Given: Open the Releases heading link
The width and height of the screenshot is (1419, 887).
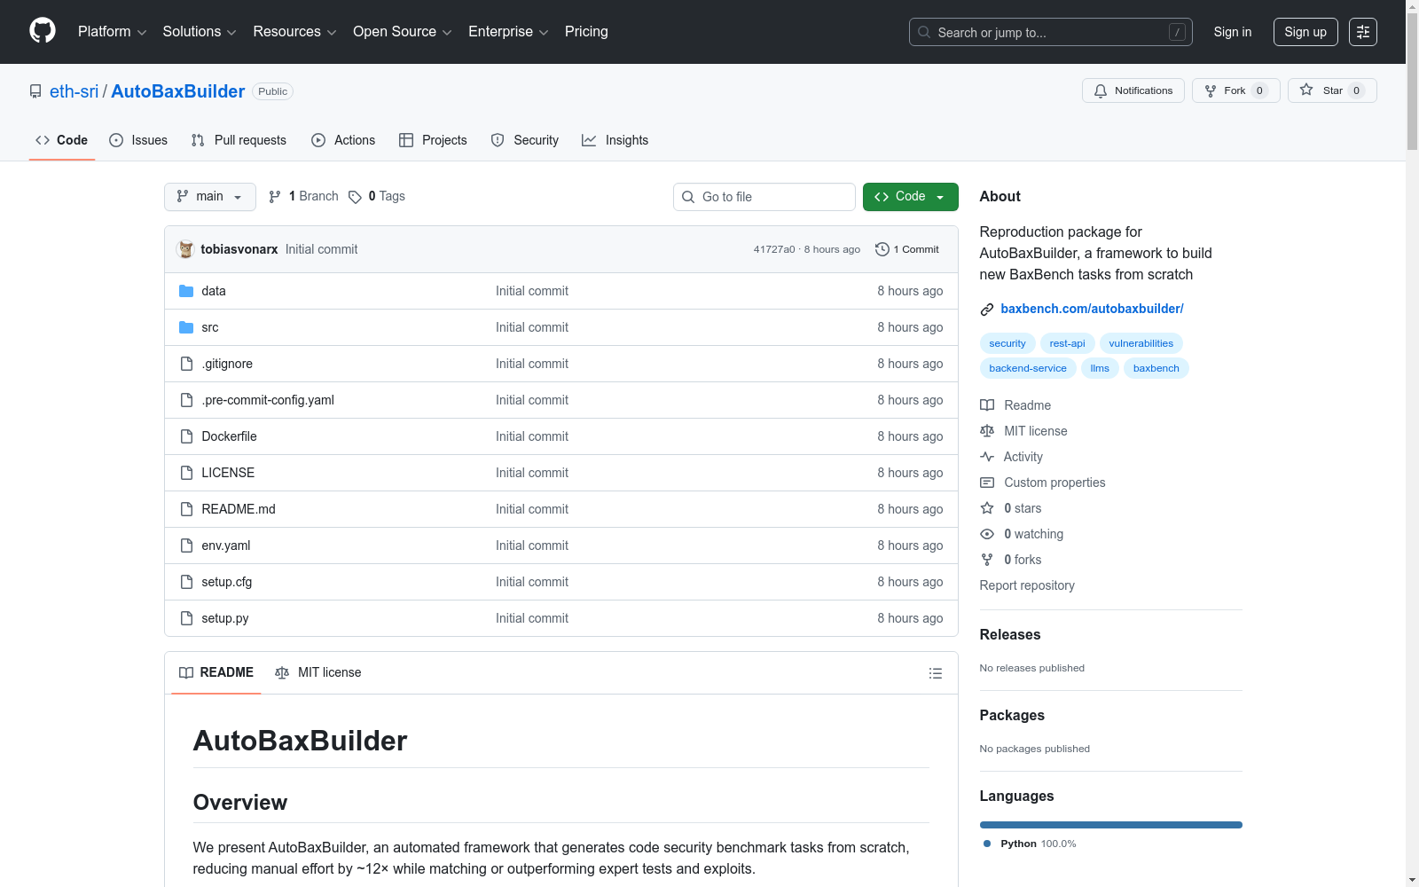Looking at the screenshot, I should point(1009,634).
